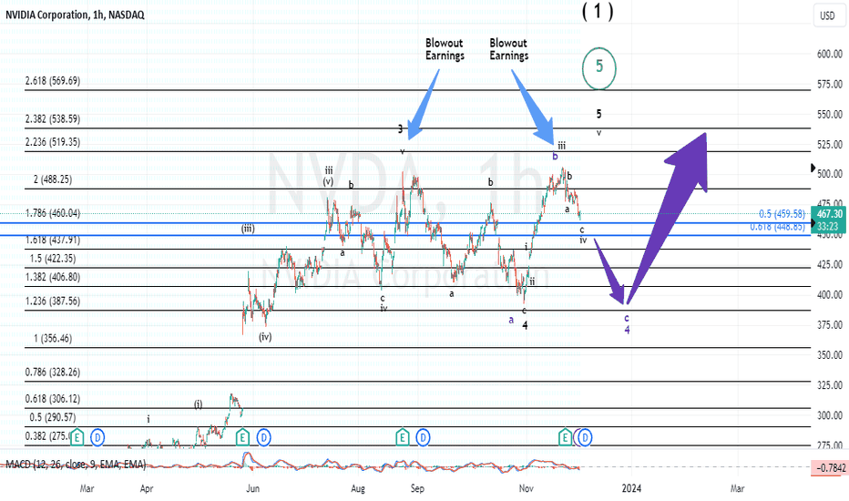The height and width of the screenshot is (501, 849).
Task: Select the 1.236 (387.56) Fibonacci label
Action: pos(53,301)
